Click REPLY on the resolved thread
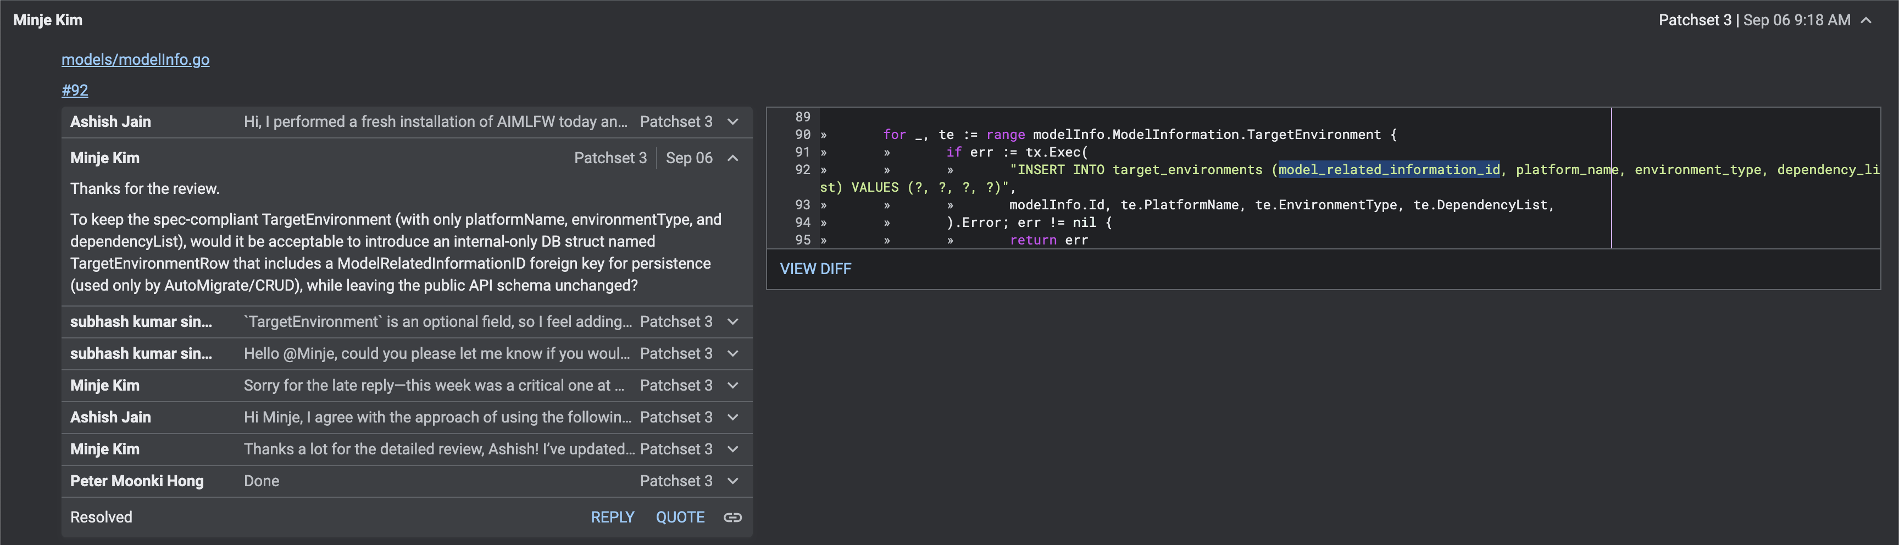The width and height of the screenshot is (1899, 545). (x=613, y=517)
